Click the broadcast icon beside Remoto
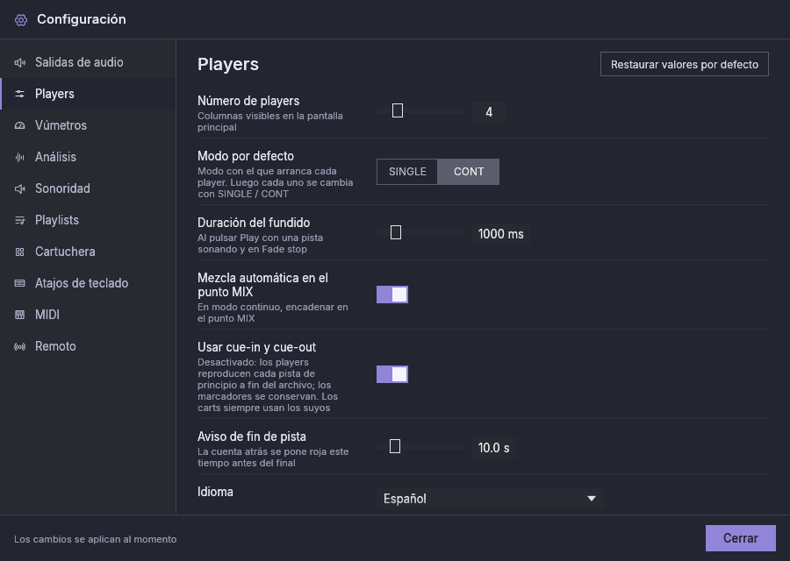This screenshot has width=790, height=561. point(19,346)
